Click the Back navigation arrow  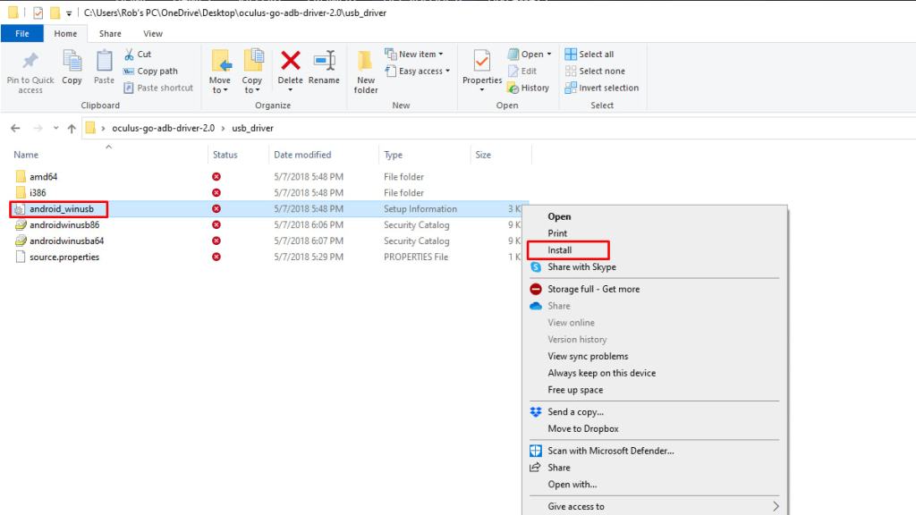[16, 129]
